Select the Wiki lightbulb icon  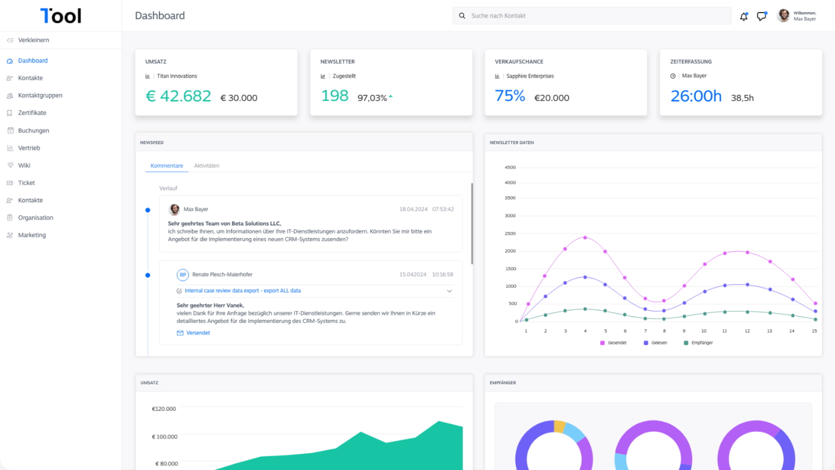9,165
